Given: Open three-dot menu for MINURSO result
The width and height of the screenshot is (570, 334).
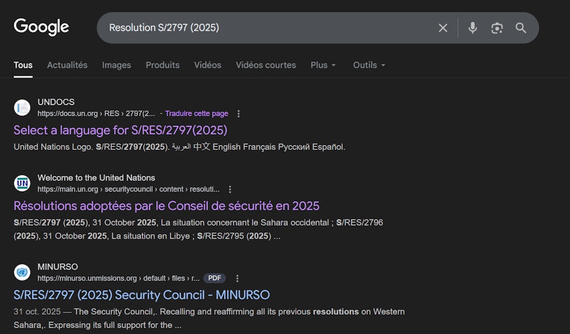Looking at the screenshot, I should [x=238, y=278].
